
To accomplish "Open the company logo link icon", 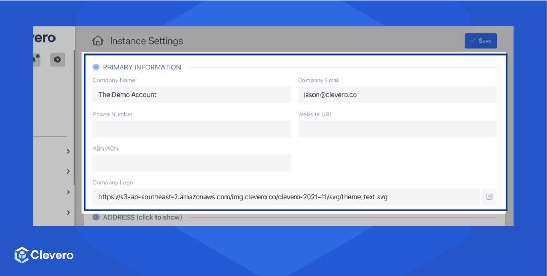I will click(489, 197).
